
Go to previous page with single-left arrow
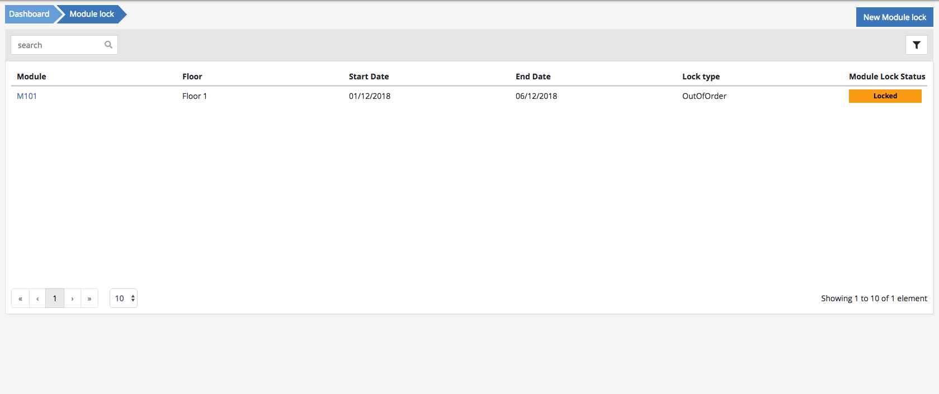[37, 298]
